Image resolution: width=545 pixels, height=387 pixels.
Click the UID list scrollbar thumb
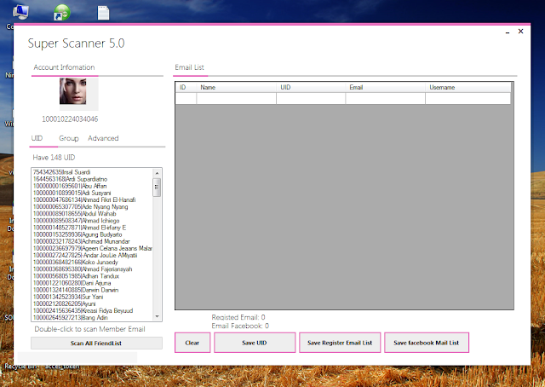coord(157,188)
